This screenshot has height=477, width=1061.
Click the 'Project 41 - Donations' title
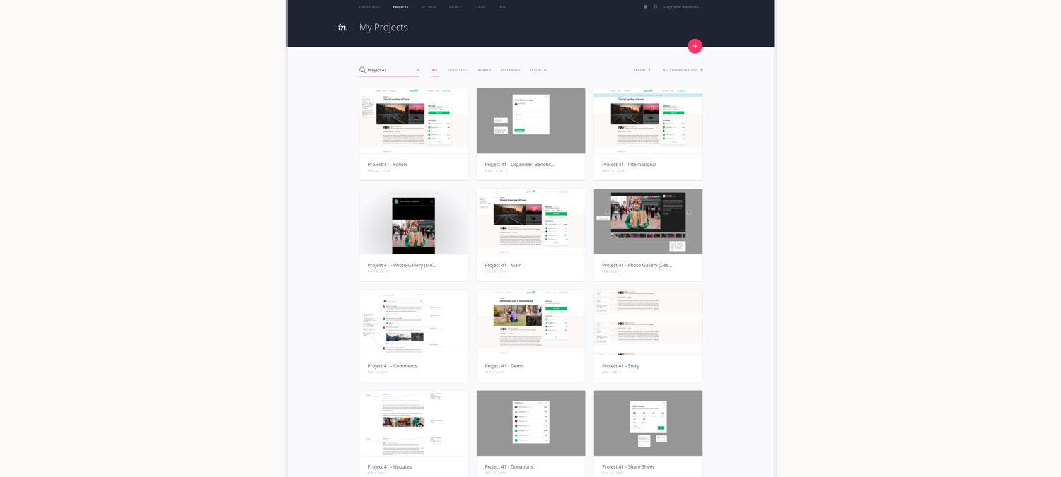[509, 467]
